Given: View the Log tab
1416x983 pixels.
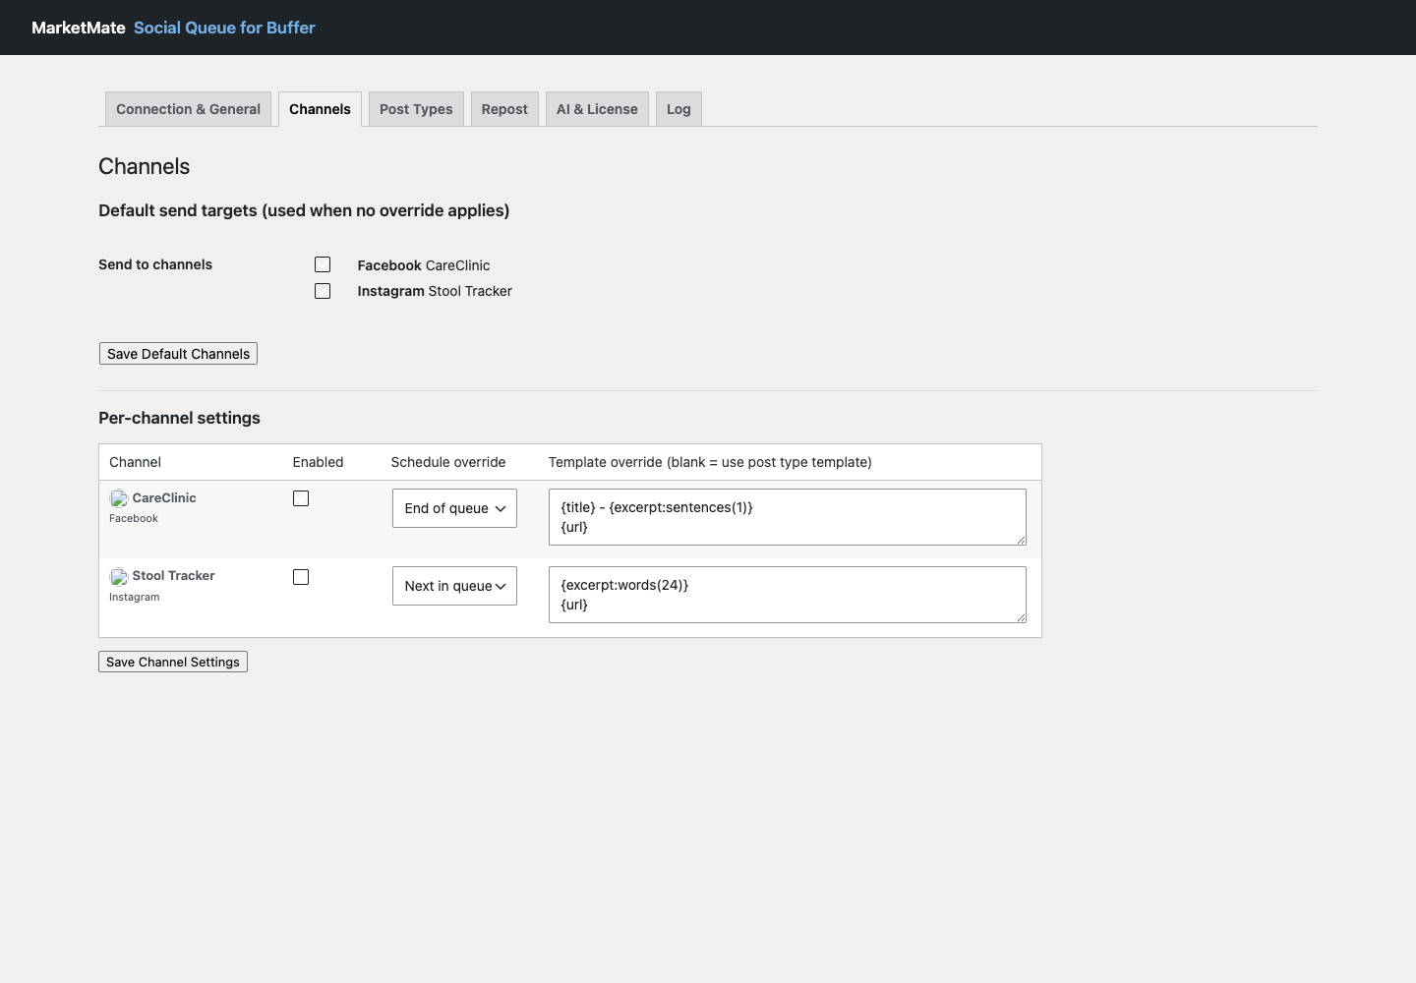Looking at the screenshot, I should click(x=678, y=109).
